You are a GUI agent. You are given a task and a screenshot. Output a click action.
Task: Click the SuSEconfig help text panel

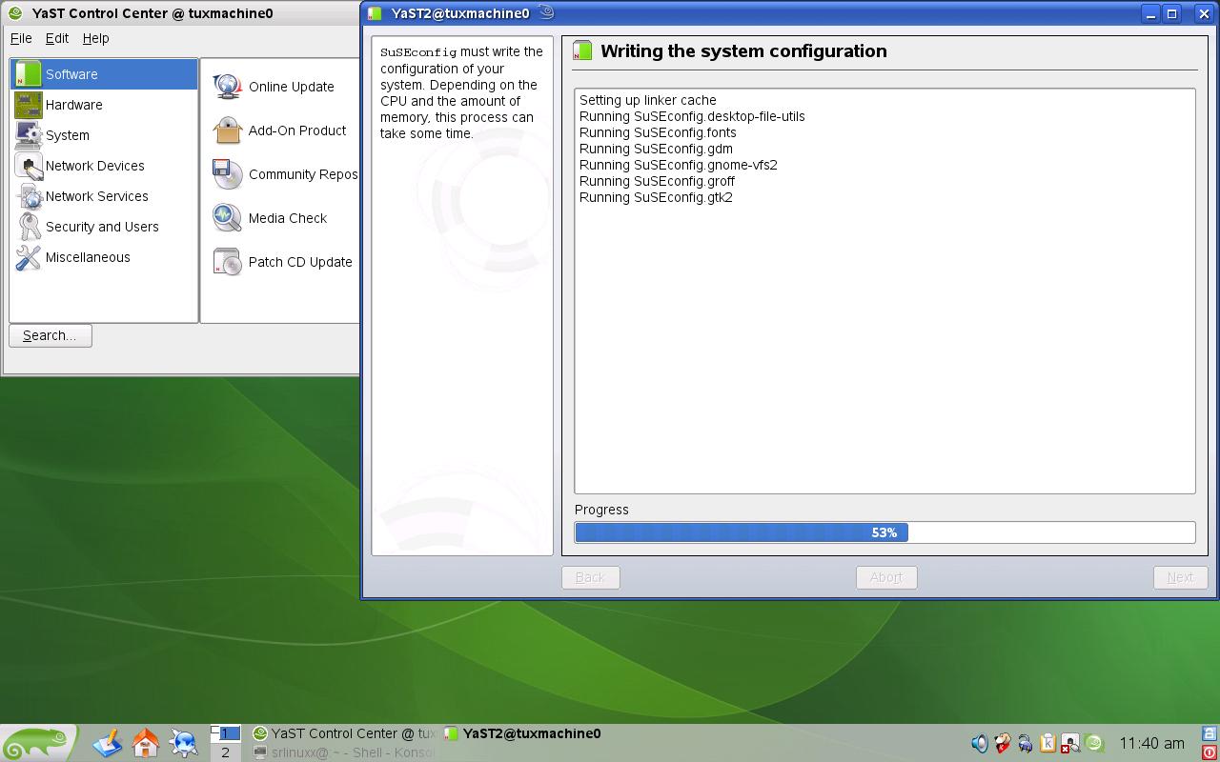[x=462, y=296]
